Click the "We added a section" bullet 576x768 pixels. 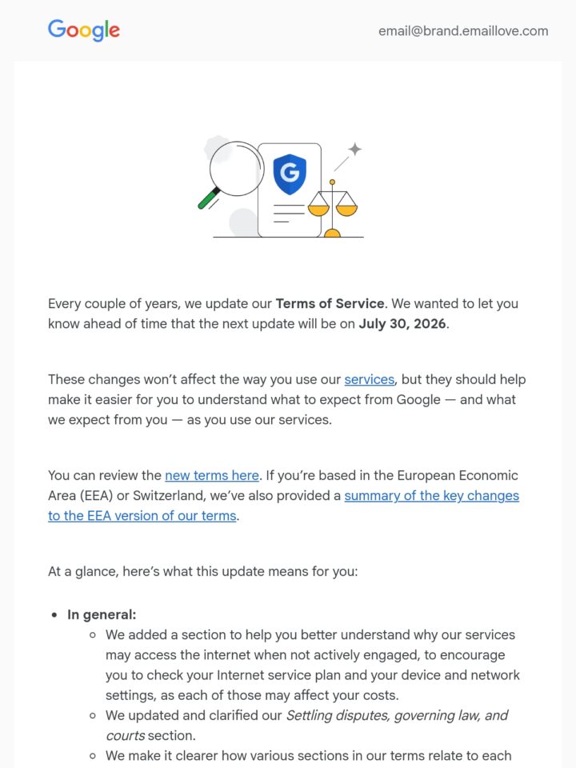(313, 665)
